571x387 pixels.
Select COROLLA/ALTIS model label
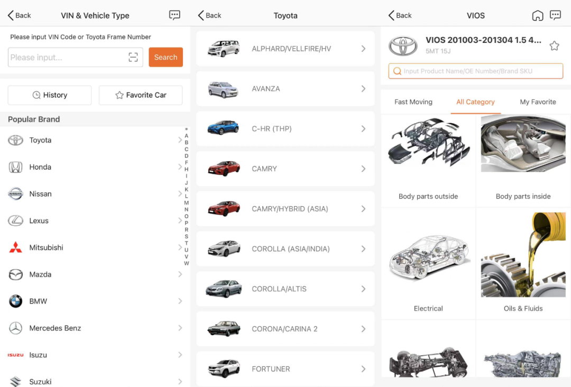tap(279, 289)
